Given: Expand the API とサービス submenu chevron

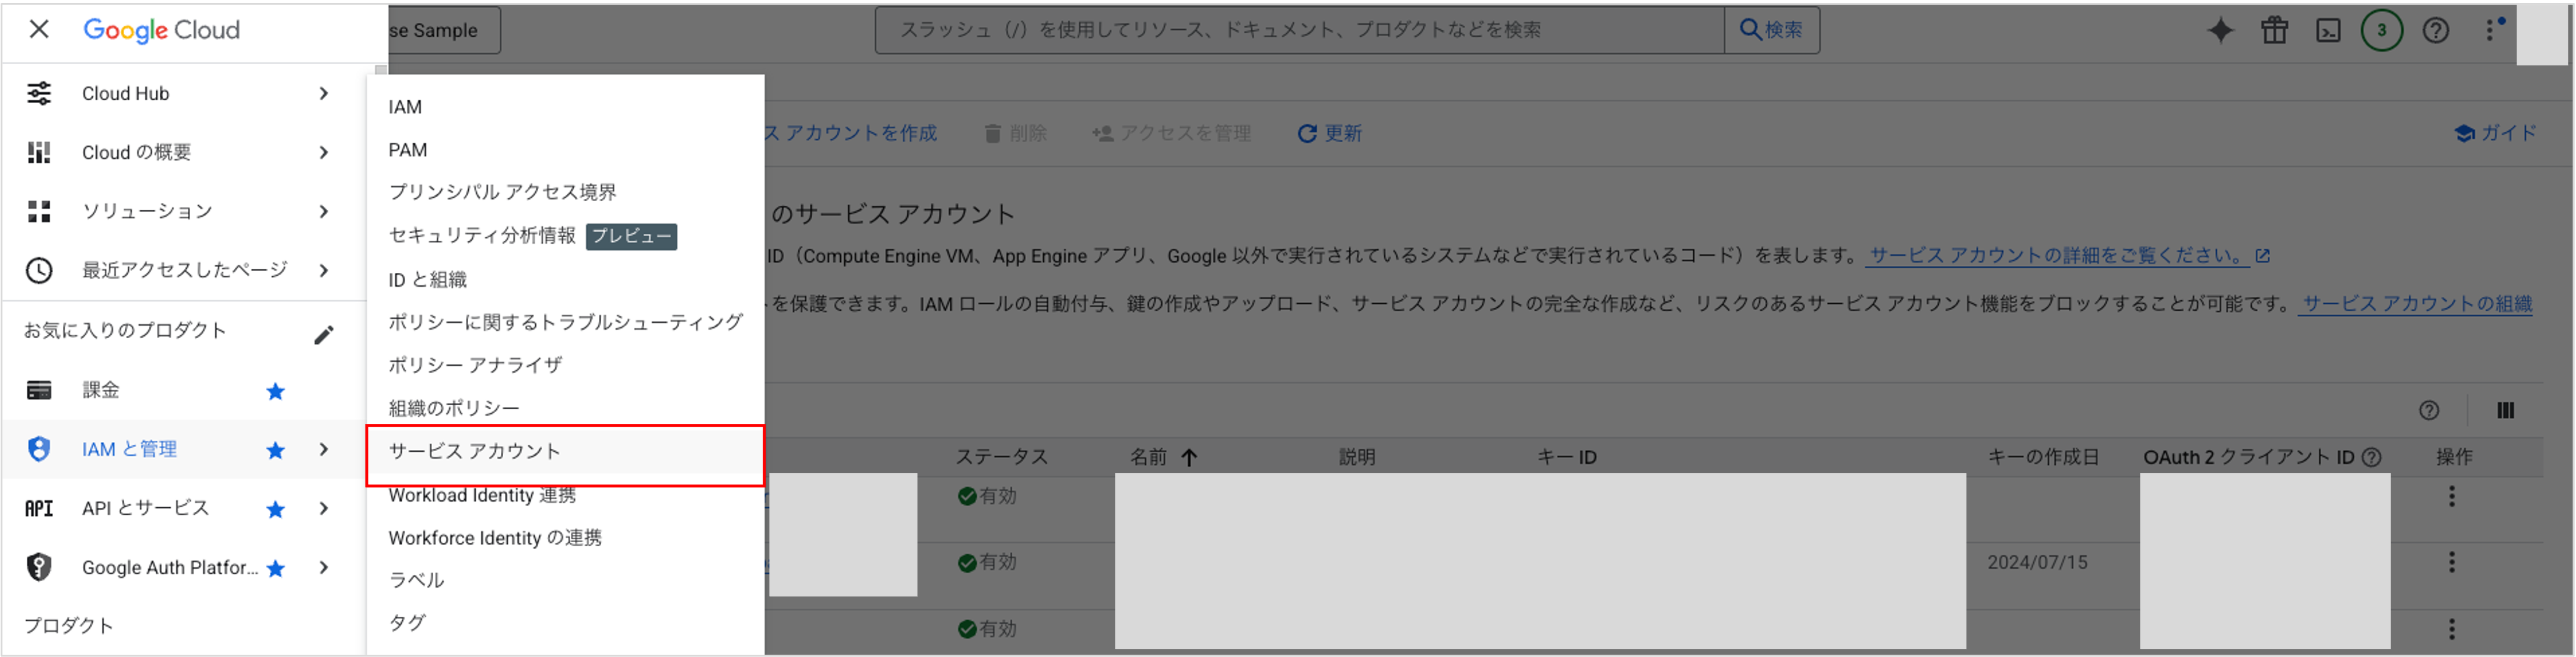Looking at the screenshot, I should (323, 508).
